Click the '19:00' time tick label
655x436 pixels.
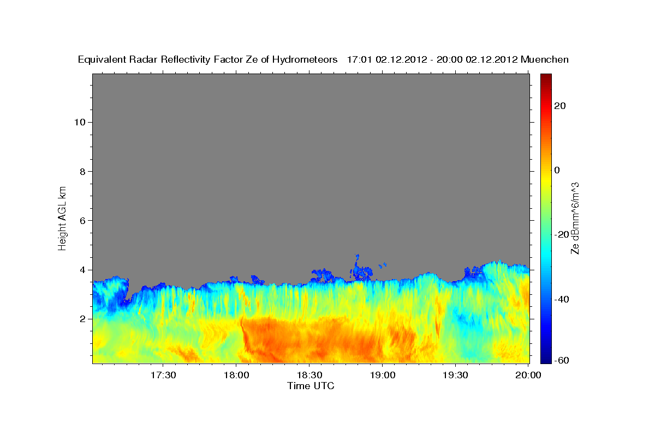(x=382, y=376)
